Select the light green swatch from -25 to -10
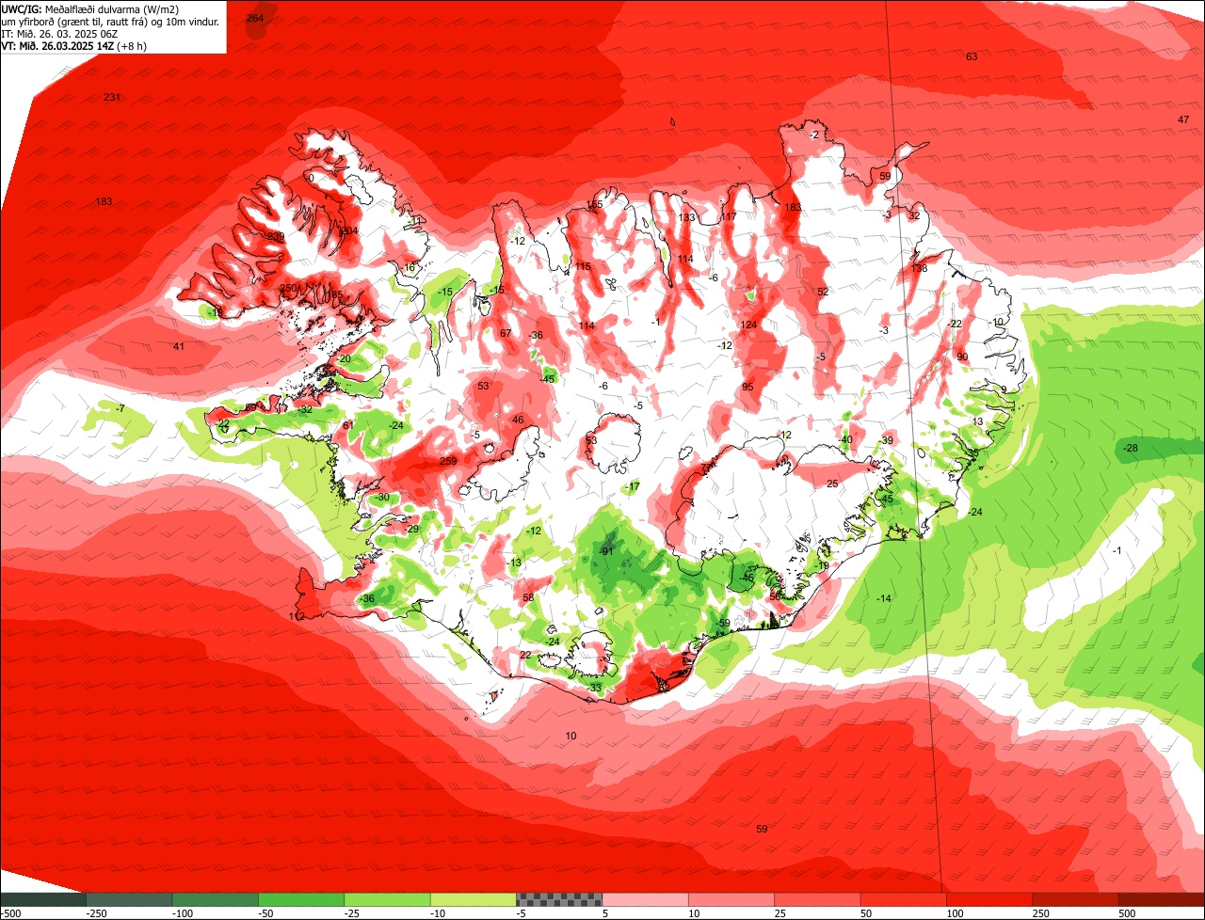 pyautogui.click(x=387, y=898)
